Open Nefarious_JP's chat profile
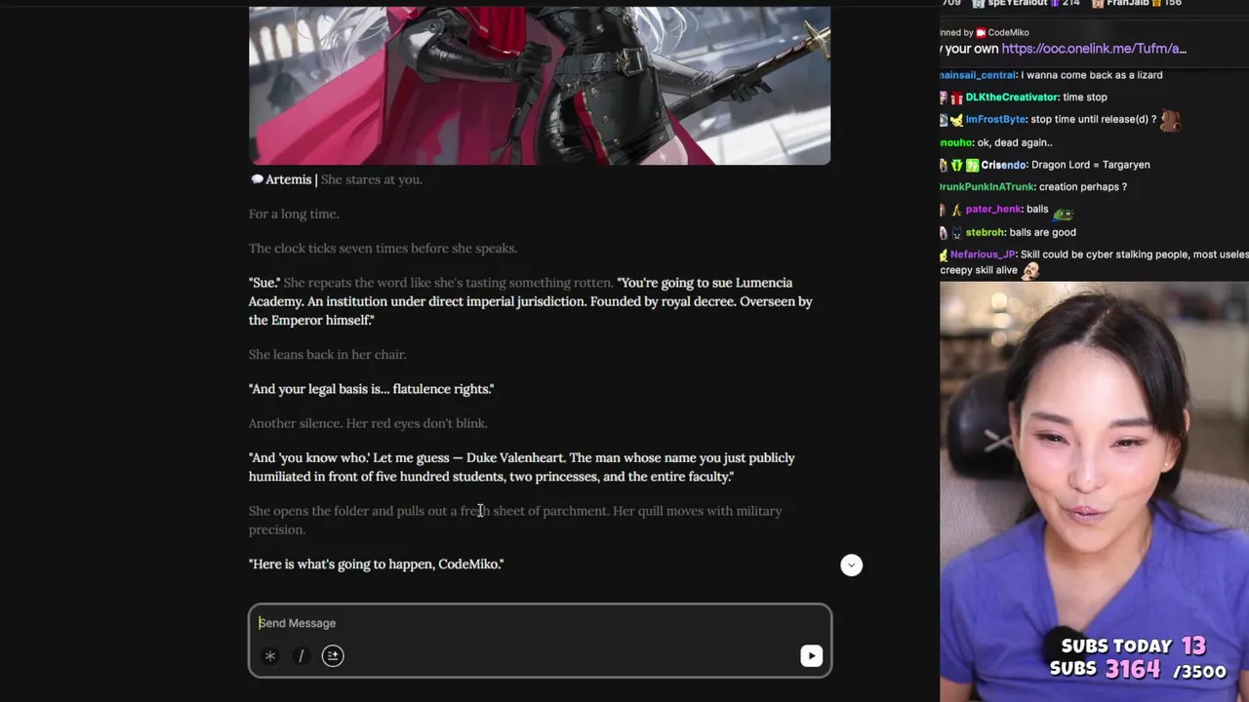 982,254
